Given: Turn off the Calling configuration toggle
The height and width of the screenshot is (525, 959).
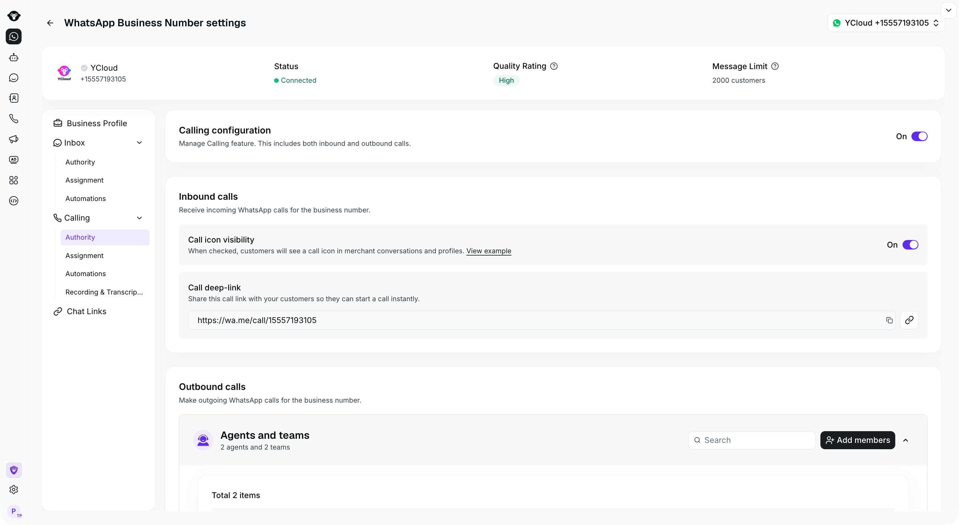Looking at the screenshot, I should click(919, 137).
